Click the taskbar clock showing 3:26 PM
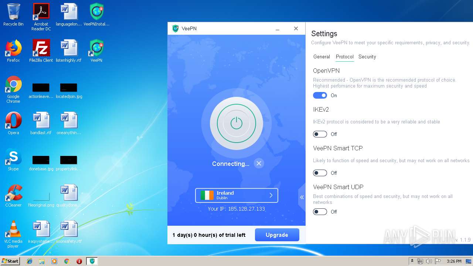 (x=454, y=261)
